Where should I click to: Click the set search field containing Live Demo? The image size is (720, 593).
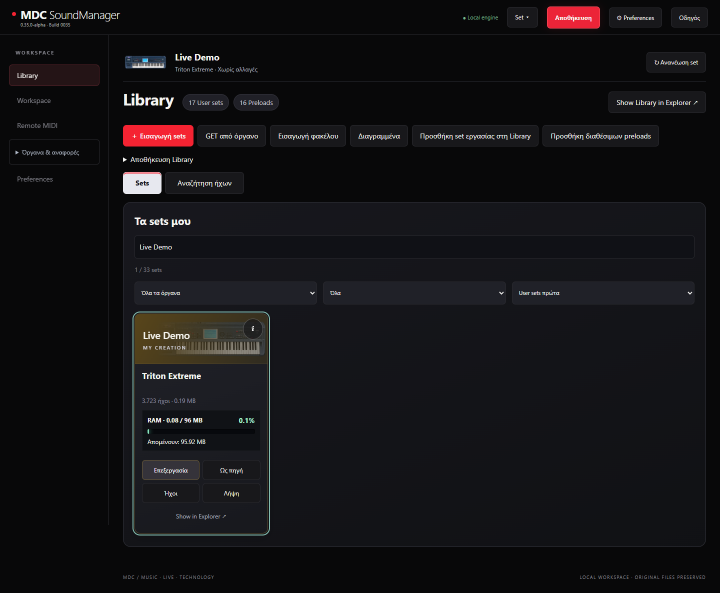[x=414, y=247]
